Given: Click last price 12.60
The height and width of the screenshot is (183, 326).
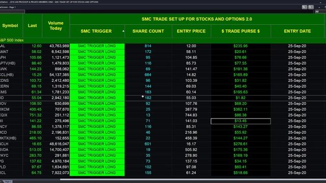Looking at the screenshot, I should click(37, 46).
